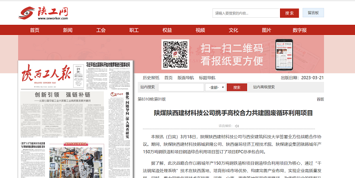
Task: Click the article paragraph beginning 据了解，此次战略合作
Action: (x=232, y=170)
